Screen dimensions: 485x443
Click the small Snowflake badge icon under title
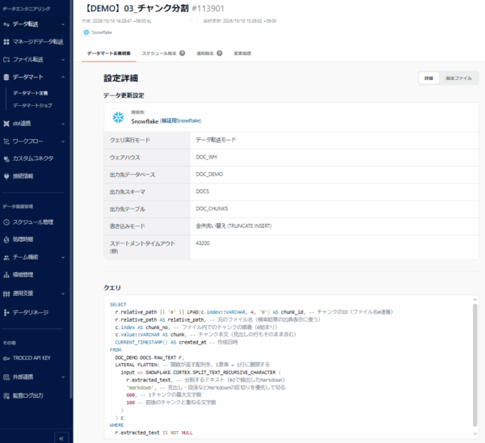tap(86, 32)
